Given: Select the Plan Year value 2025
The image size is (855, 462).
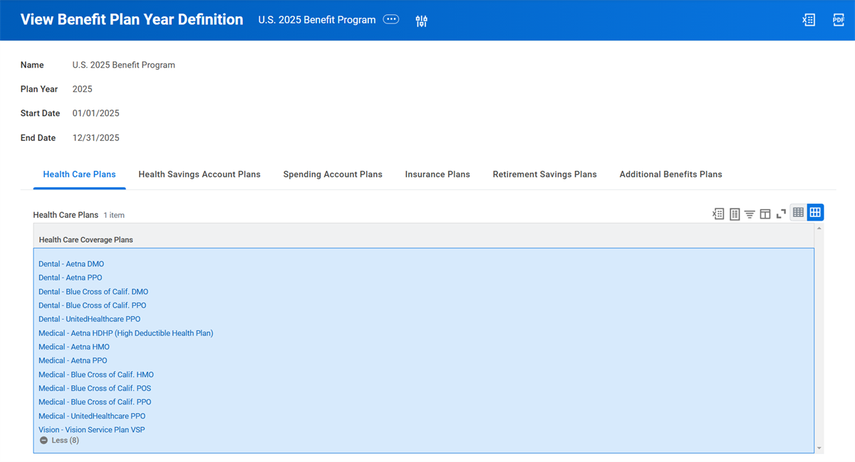Looking at the screenshot, I should 83,89.
